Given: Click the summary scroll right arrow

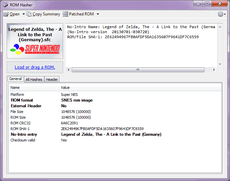Looking at the screenshot, I should [214, 70].
